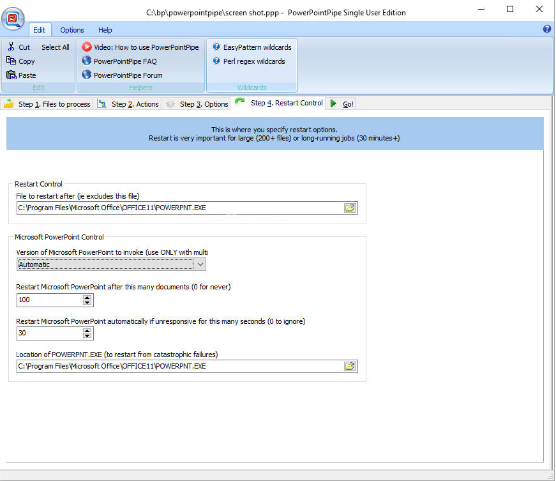Screen dimensions: 556x481
Task: Click help icon beside Perl regex wildcards
Action: pos(216,61)
